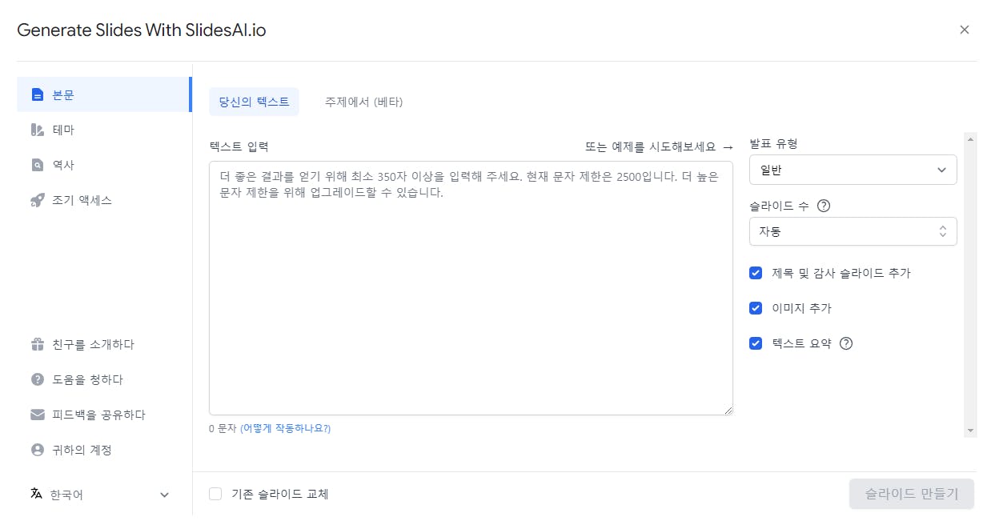Viewport: 987px width, 529px height.
Task: Expand the 발표 유형 일반 dropdown
Action: [853, 170]
